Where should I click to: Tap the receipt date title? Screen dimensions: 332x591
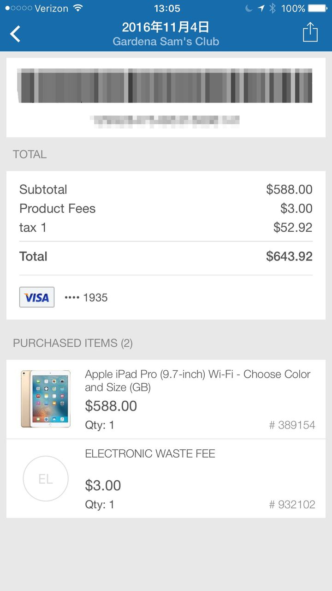pyautogui.click(x=166, y=27)
